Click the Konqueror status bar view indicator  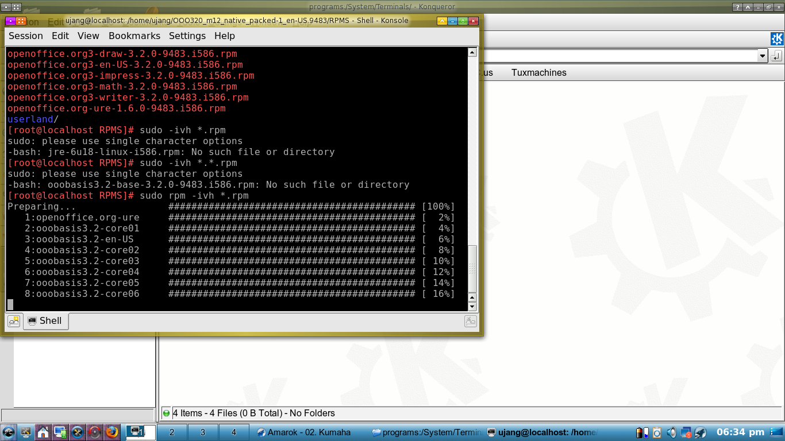[x=167, y=413]
